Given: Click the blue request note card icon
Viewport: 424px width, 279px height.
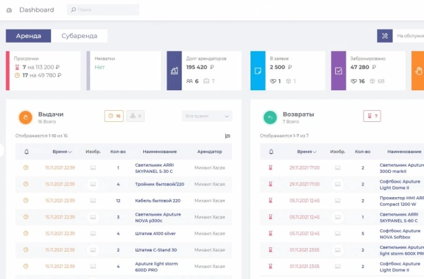Looking at the screenshot, I should (x=258, y=71).
